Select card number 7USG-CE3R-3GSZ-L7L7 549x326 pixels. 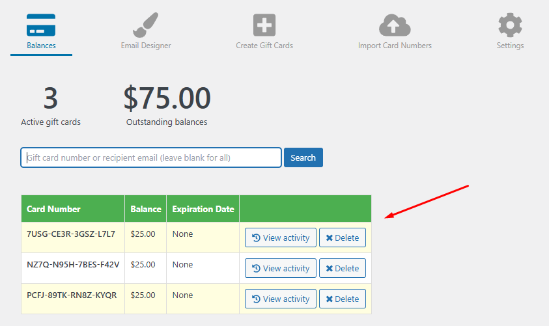pyautogui.click(x=71, y=234)
